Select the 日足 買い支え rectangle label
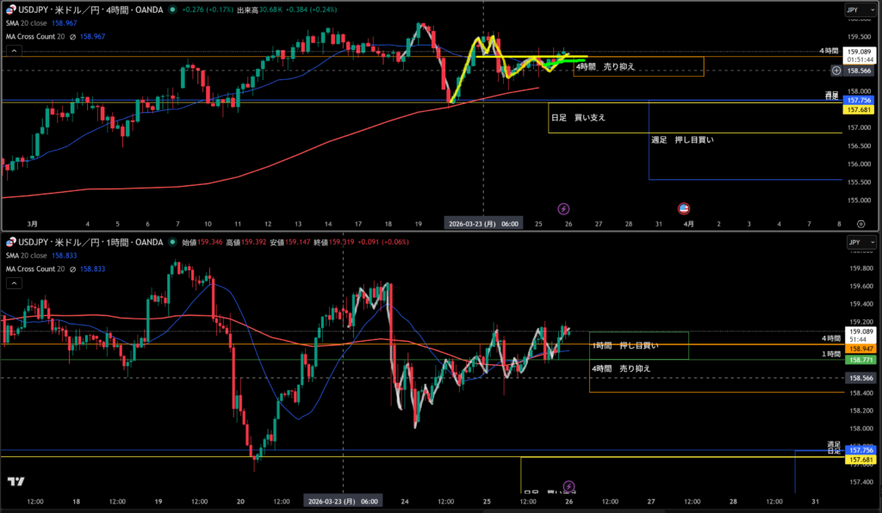Screen dimensions: 882x513 point(578,117)
